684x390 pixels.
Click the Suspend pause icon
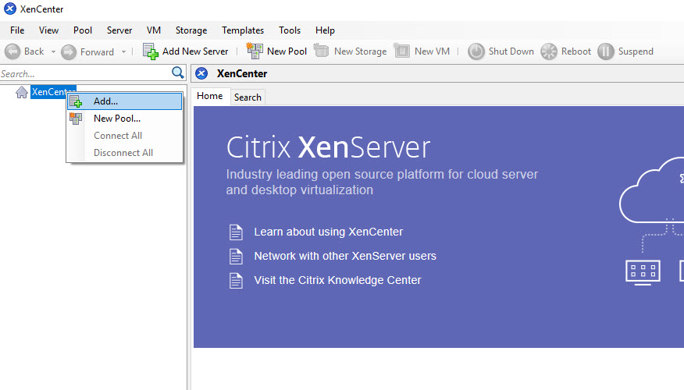click(606, 51)
